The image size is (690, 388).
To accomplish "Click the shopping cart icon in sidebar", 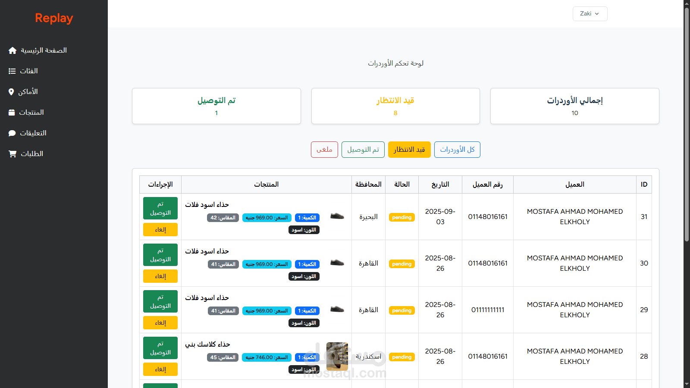I will 13,154.
